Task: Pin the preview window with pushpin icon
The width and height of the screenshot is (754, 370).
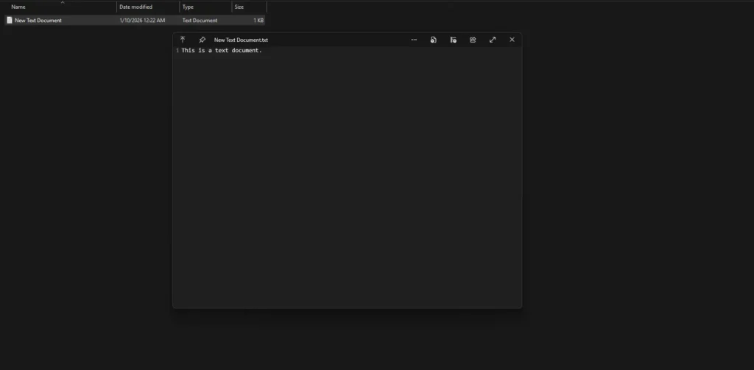Action: [x=202, y=40]
